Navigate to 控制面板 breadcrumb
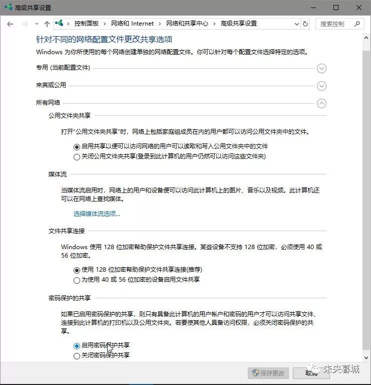371x385 pixels. coord(87,24)
